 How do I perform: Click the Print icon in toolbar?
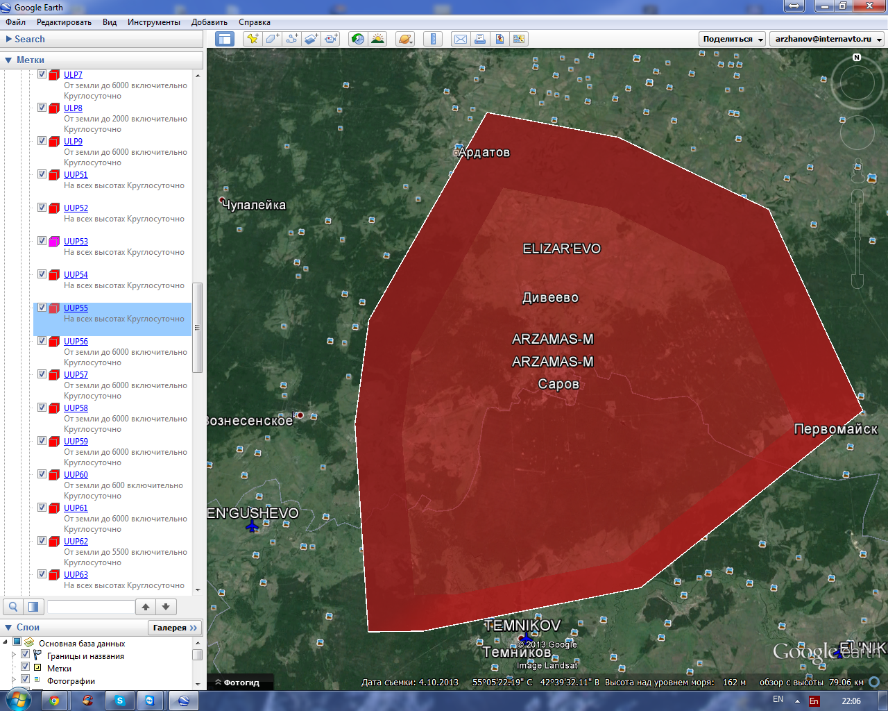480,39
